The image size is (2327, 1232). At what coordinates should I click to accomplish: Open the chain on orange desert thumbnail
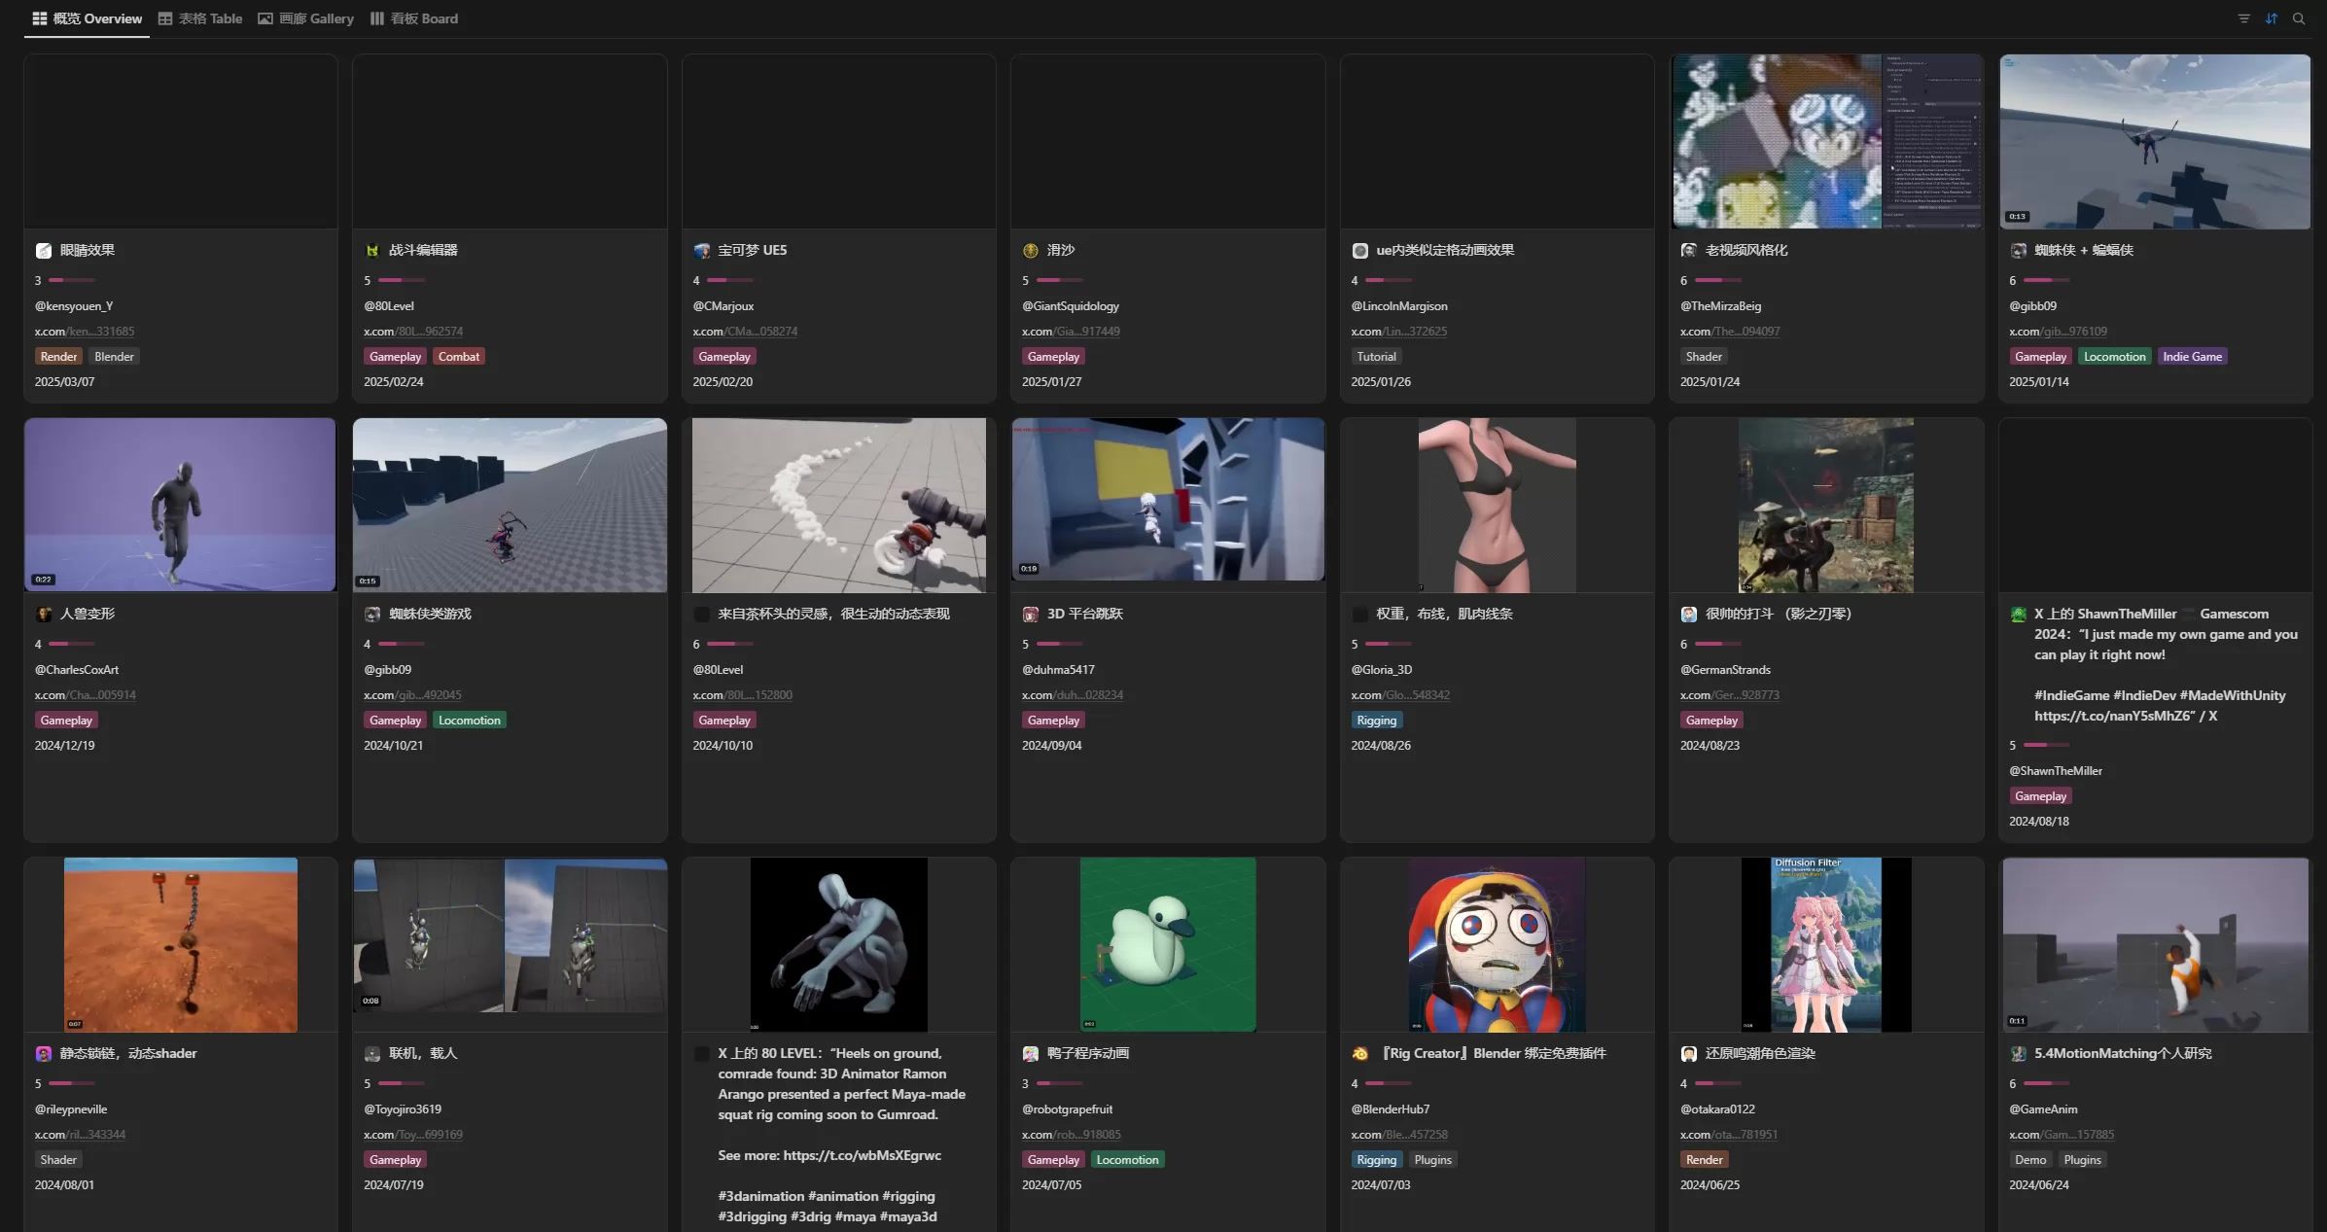coord(181,944)
